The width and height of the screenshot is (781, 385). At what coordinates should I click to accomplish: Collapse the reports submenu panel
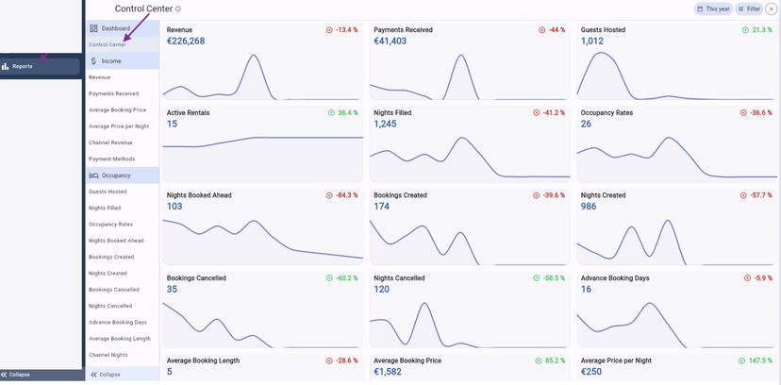pyautogui.click(x=105, y=375)
